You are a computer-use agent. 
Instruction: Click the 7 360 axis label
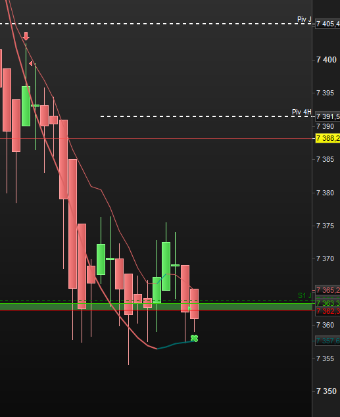(x=325, y=325)
